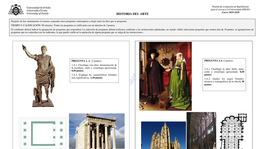The width and height of the screenshot is (265, 149).
Task: Click the cathedral interior nave photo
Action: pos(201,131)
